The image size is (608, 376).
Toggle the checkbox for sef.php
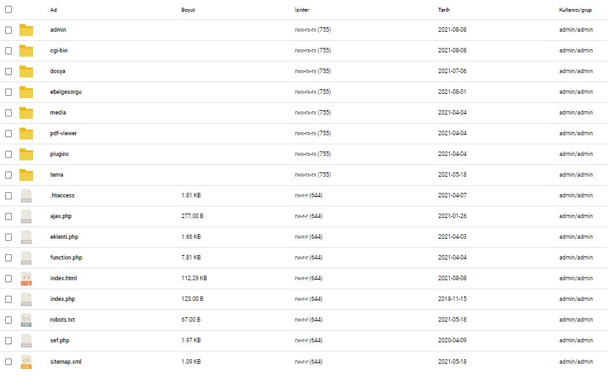tap(8, 341)
